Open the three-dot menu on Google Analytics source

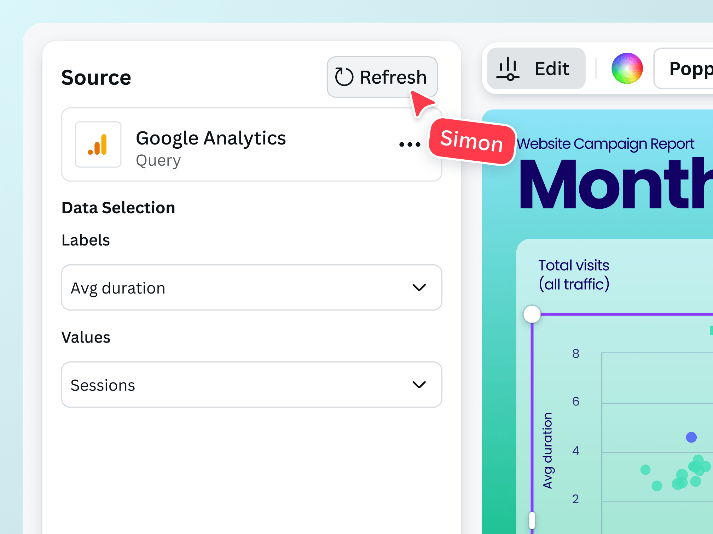pos(409,144)
